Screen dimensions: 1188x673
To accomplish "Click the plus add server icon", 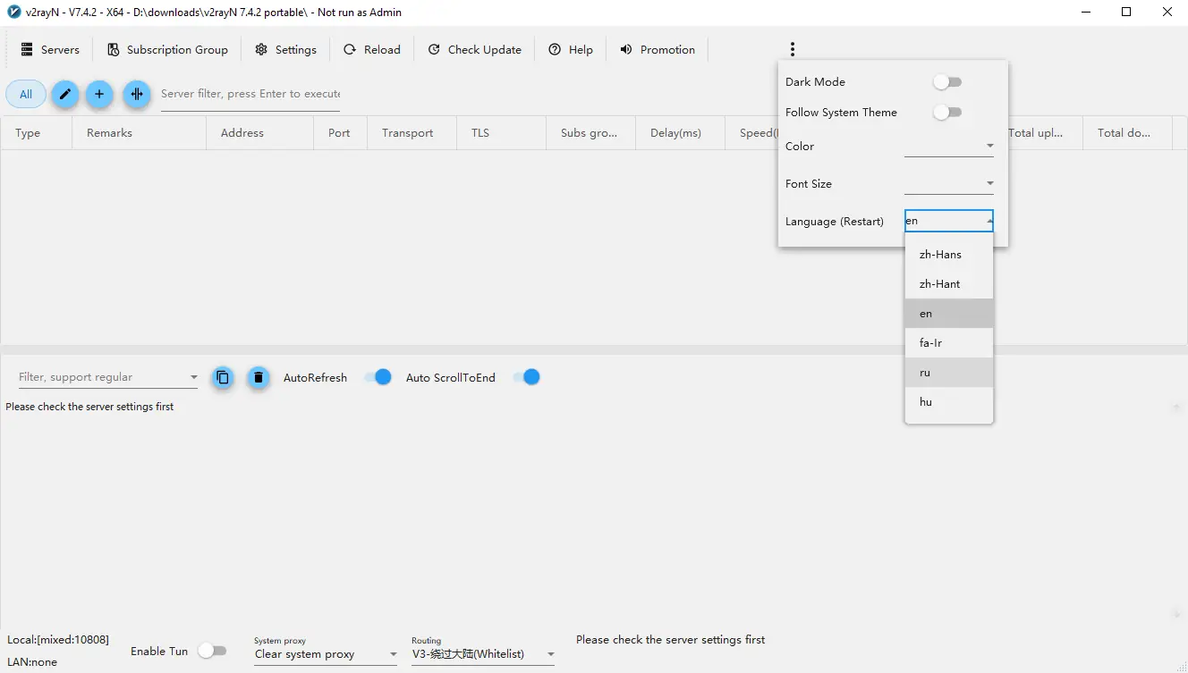I will [x=99, y=94].
